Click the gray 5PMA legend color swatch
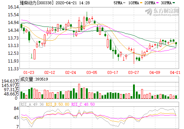The height and width of the screenshot is (129, 184). click(x=124, y=3)
